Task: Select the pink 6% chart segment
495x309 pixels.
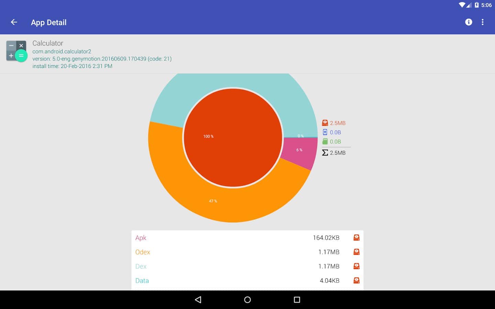Action: [x=299, y=151]
